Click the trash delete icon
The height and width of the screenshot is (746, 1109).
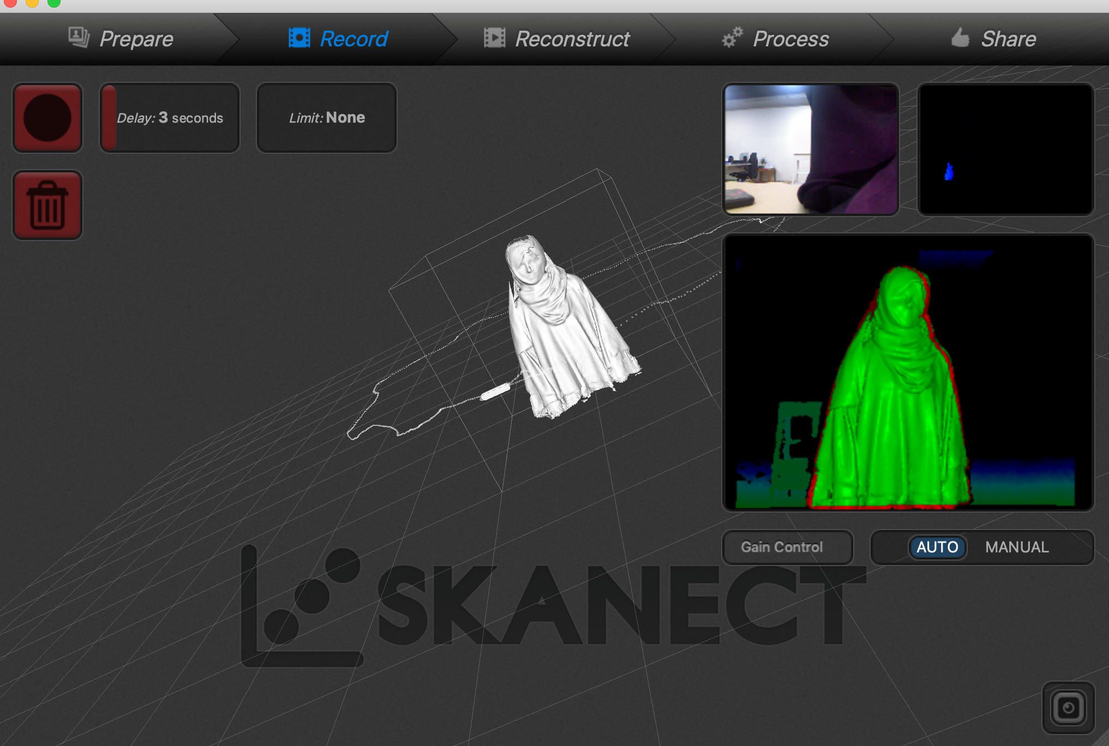coord(47,205)
